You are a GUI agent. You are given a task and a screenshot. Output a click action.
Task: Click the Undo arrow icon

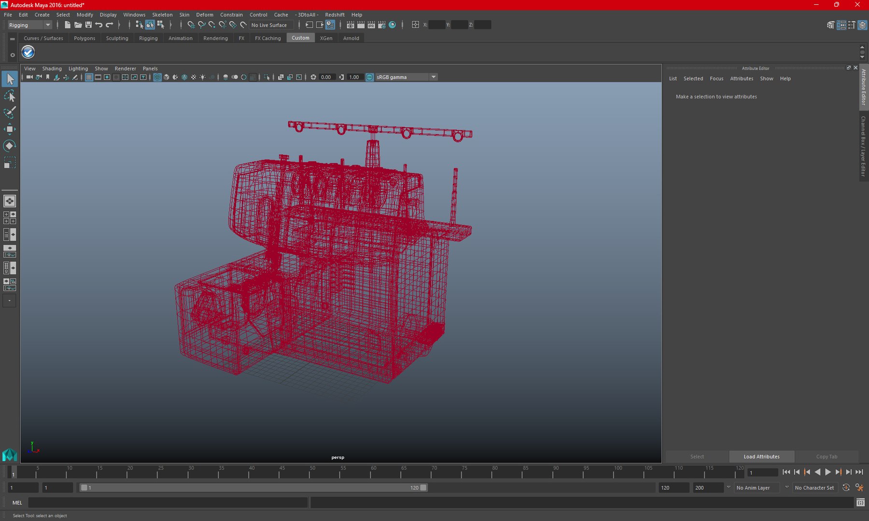99,25
